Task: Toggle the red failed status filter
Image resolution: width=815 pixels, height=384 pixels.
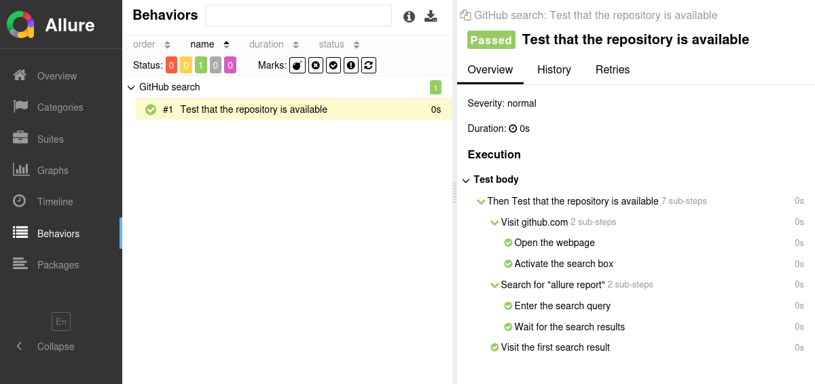Action: (x=171, y=65)
